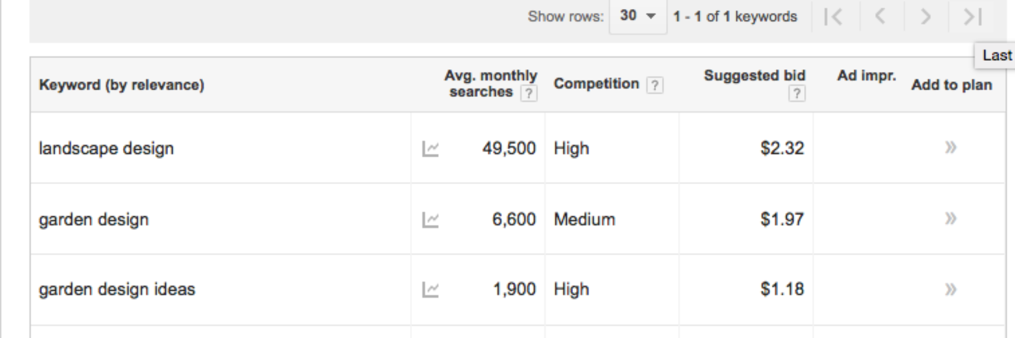This screenshot has width=1015, height=338.
Task: Click help icon under Suggested bid
Action: (x=796, y=93)
